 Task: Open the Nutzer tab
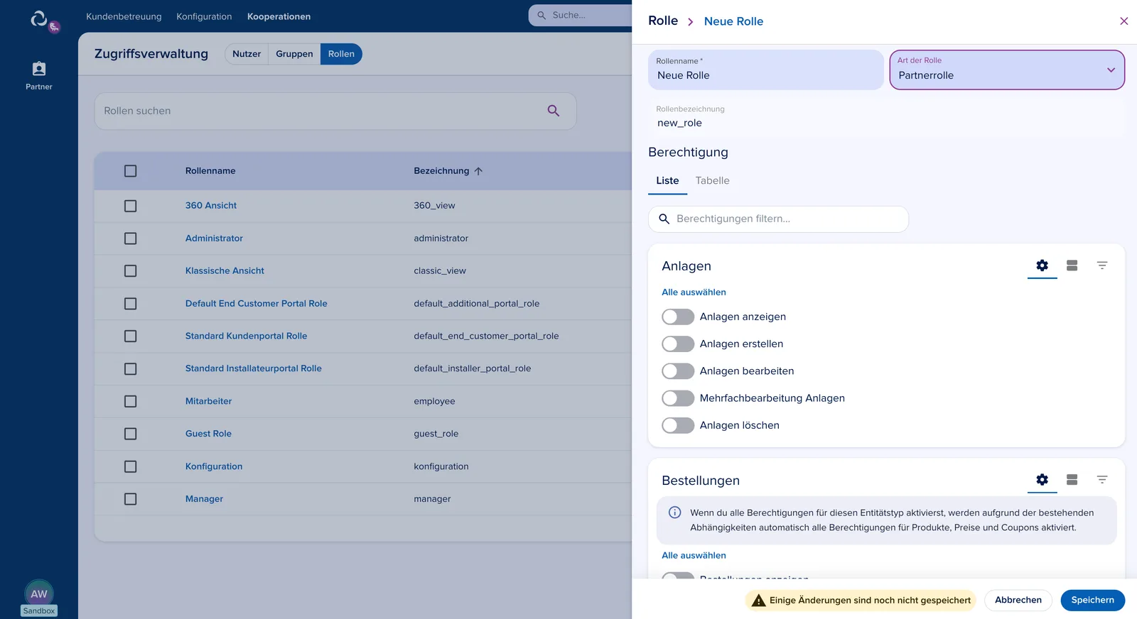247,54
